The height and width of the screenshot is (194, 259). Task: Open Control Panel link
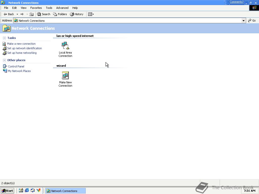(x=16, y=66)
